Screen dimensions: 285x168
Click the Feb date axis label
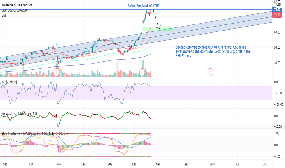click(x=134, y=164)
